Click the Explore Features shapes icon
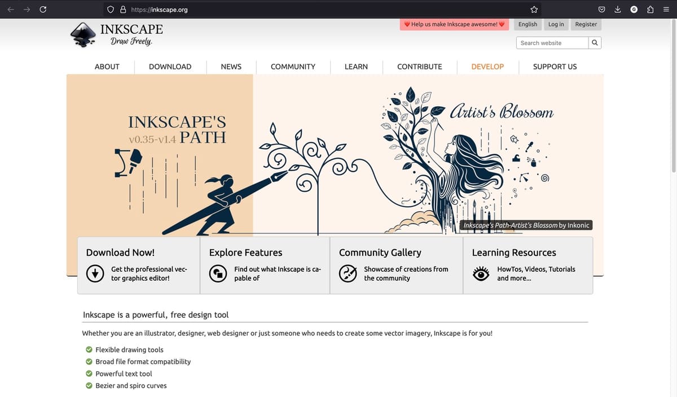Viewport: 677px width, 397px height. [x=218, y=274]
